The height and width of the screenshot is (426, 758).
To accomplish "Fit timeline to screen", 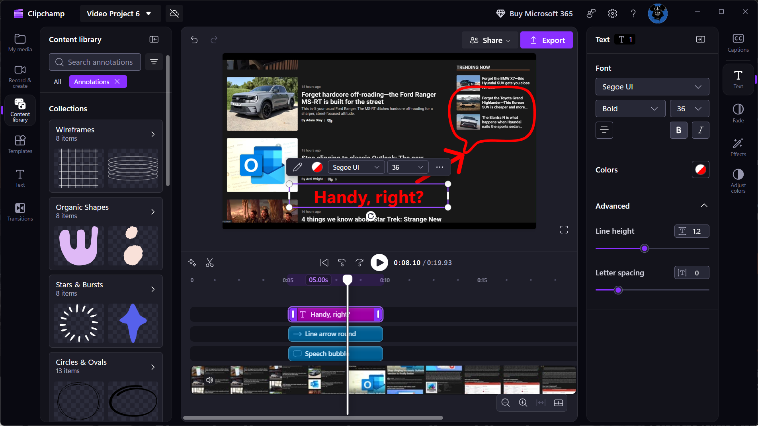I will [x=541, y=403].
